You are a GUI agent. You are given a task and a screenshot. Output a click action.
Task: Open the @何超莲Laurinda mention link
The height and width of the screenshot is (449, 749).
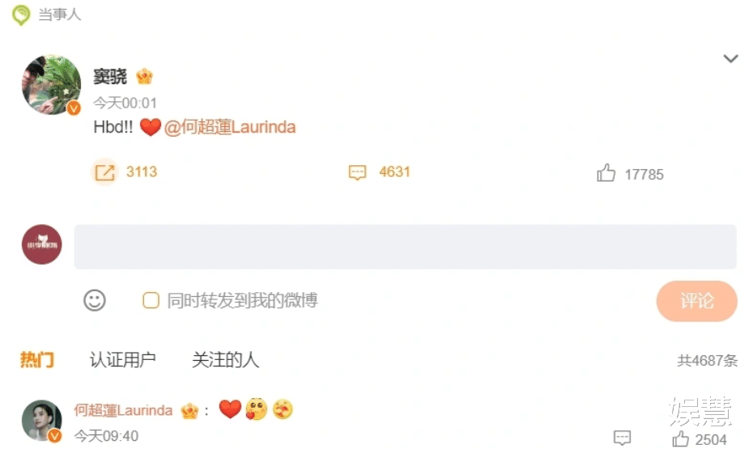[x=230, y=127]
